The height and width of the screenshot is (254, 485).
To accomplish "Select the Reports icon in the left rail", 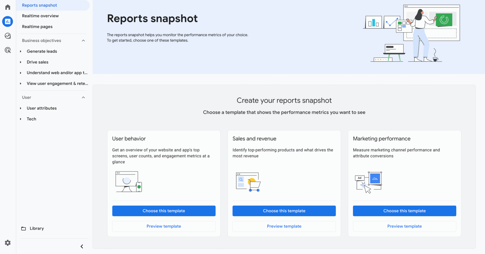I will (x=7, y=21).
